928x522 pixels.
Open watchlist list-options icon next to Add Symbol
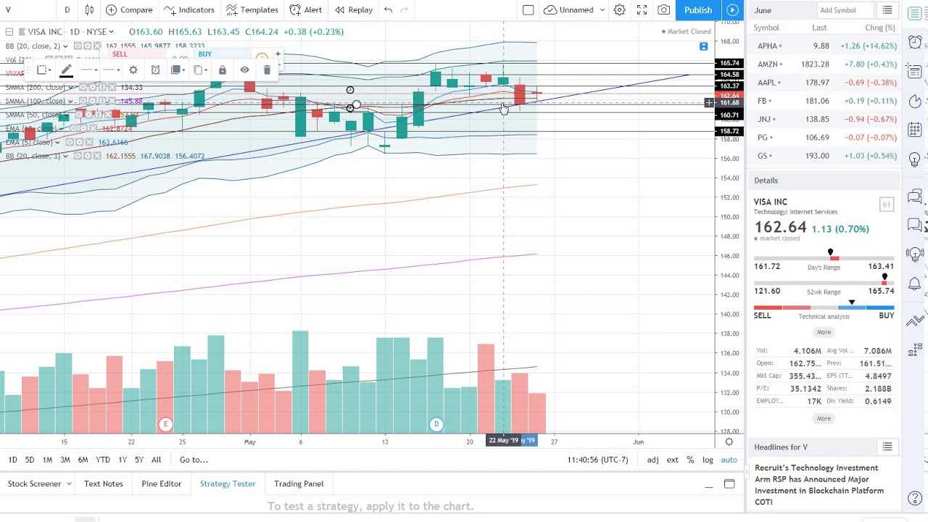click(x=887, y=10)
